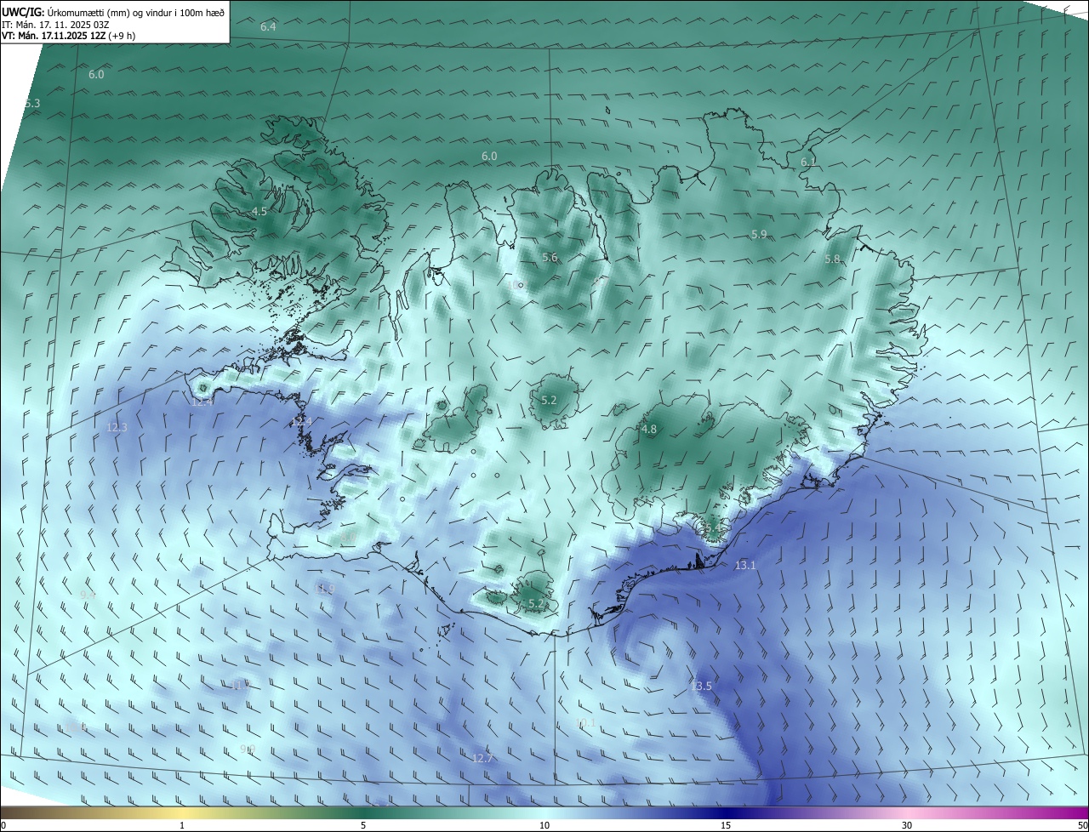Select the 15 mark on the color legend
1089x832 pixels.
[x=726, y=825]
